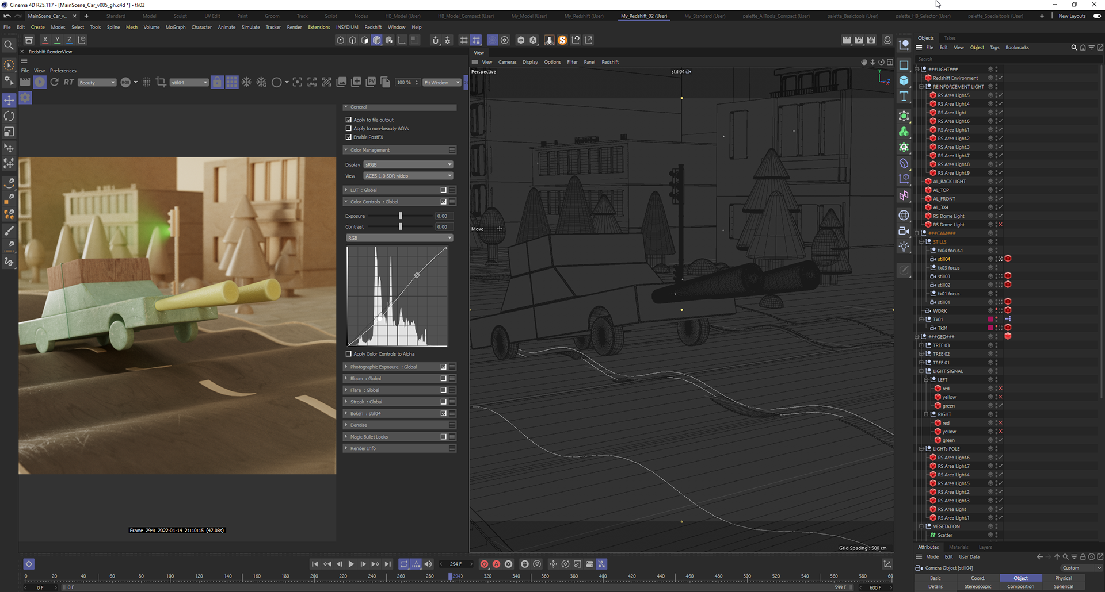Open the Beauty AOV dropdown

97,83
